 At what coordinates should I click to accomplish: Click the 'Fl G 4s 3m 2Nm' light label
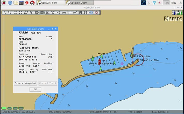click(142, 56)
